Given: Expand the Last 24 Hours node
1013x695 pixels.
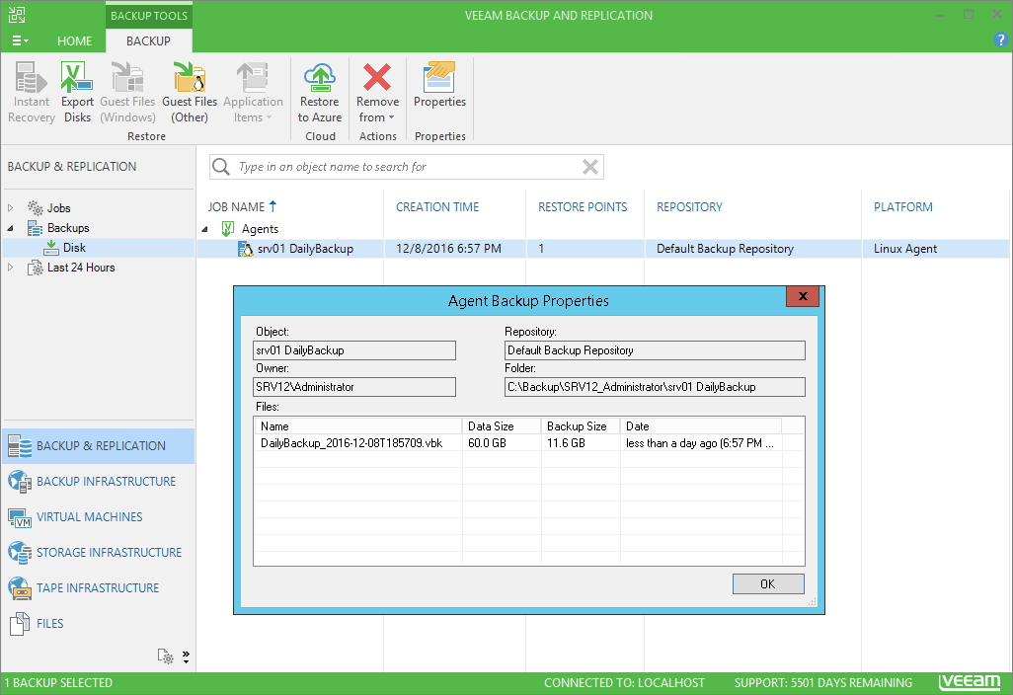Looking at the screenshot, I should 10,268.
